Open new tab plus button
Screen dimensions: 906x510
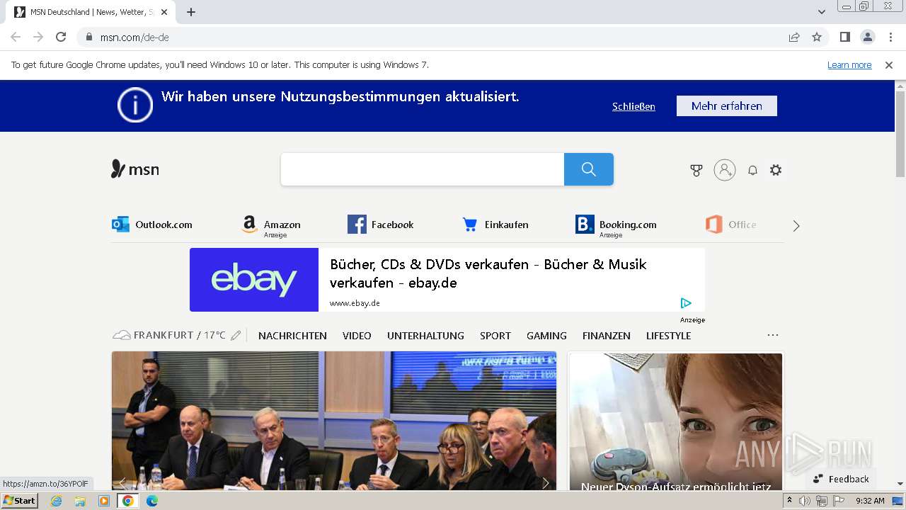191,12
